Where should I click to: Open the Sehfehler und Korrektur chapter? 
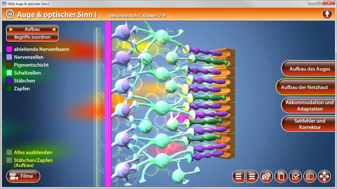click(x=309, y=124)
